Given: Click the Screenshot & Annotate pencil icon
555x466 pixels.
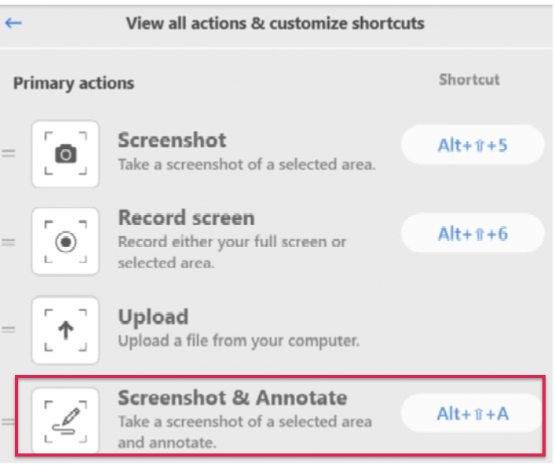Looking at the screenshot, I should point(65,420).
